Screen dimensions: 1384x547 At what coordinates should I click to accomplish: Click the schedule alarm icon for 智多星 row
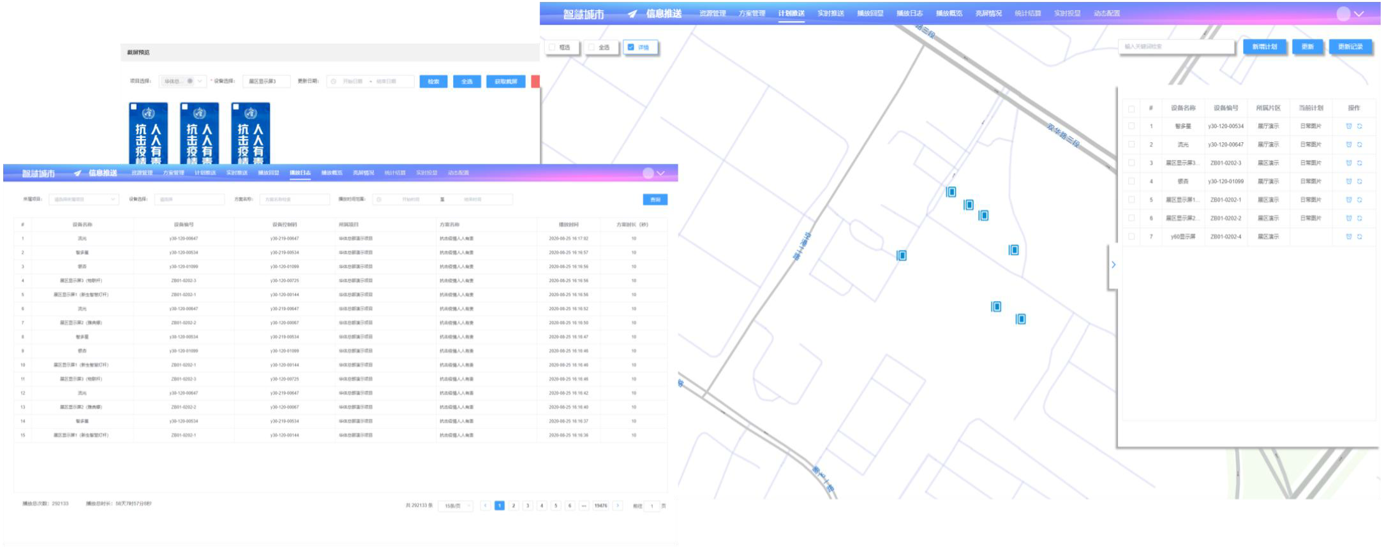coord(1348,126)
